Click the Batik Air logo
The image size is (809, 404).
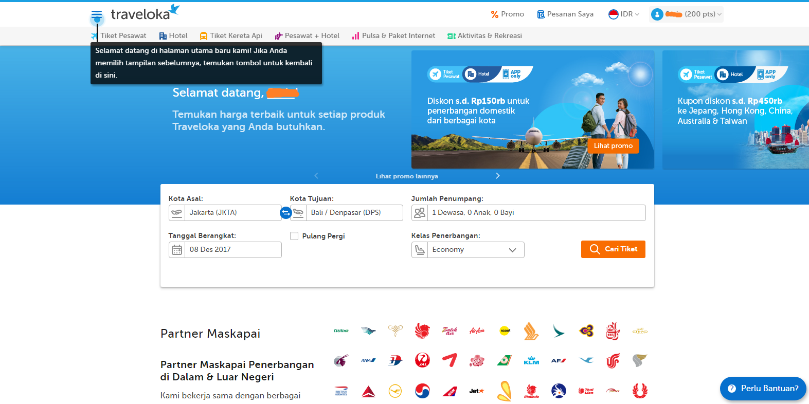(450, 331)
